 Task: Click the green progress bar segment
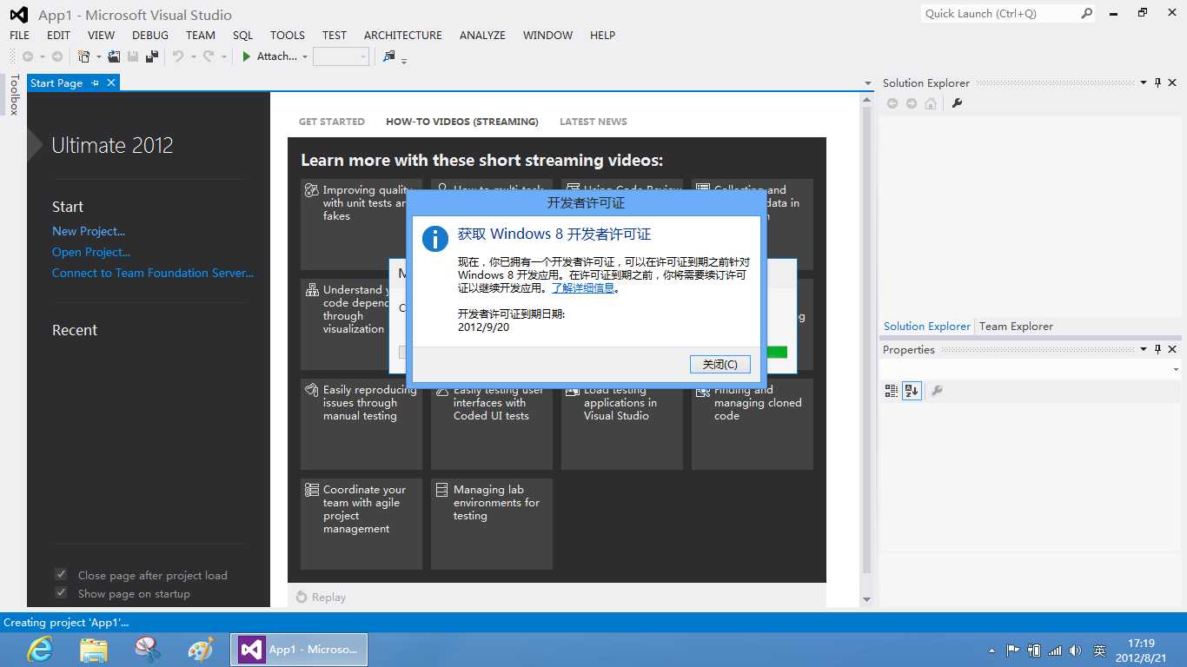coord(778,353)
